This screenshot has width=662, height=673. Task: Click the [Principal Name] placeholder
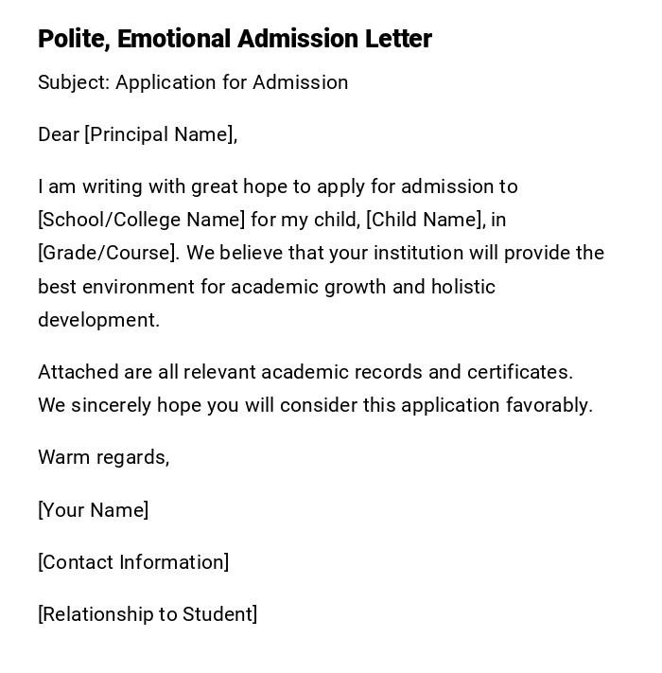(x=159, y=134)
